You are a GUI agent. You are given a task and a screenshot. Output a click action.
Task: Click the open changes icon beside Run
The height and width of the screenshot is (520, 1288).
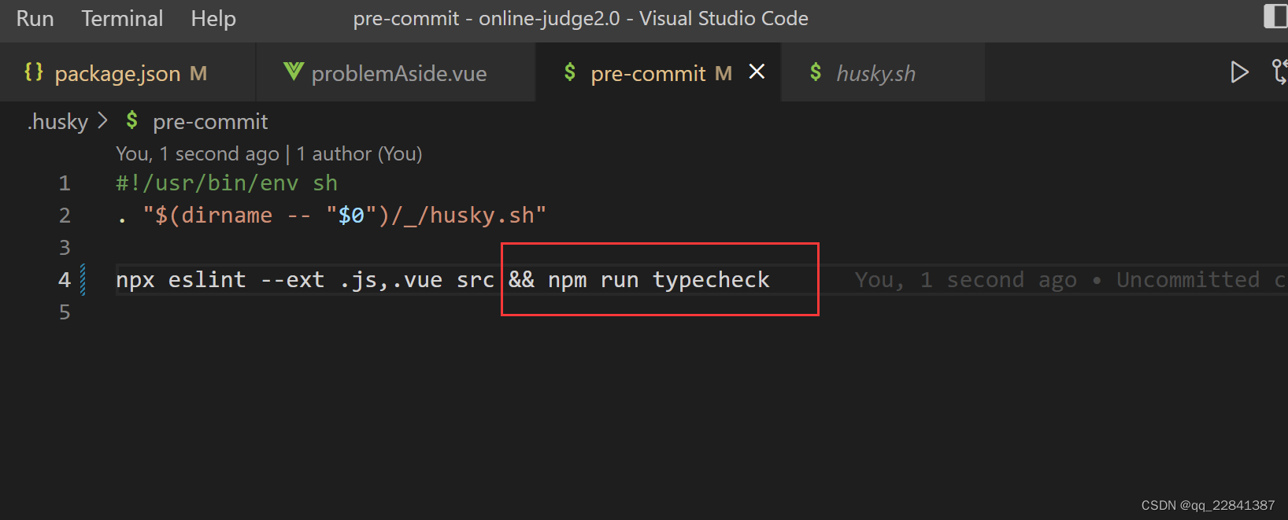pyautogui.click(x=1279, y=72)
